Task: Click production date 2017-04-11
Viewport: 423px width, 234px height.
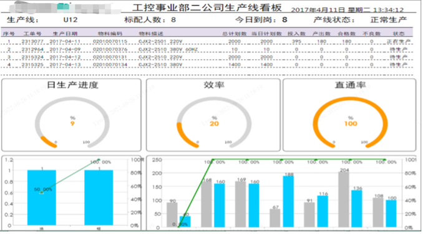Action: pos(65,41)
